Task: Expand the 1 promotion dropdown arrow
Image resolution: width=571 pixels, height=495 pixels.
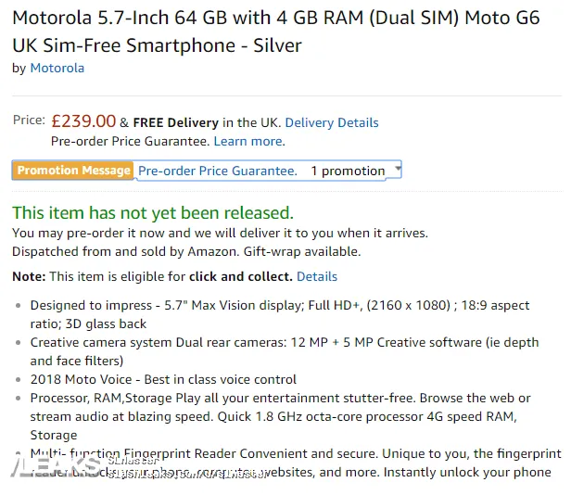Action: click(x=398, y=170)
